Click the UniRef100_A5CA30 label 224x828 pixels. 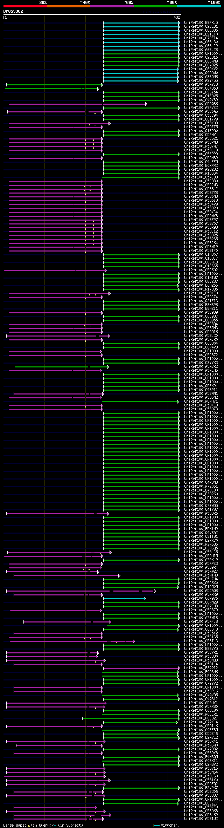(201, 181)
